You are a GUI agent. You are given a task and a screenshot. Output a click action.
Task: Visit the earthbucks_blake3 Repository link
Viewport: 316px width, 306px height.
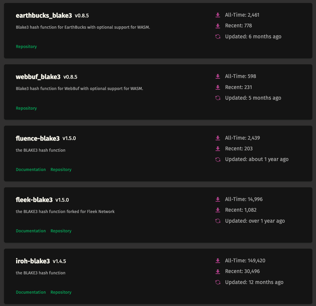[26, 47]
